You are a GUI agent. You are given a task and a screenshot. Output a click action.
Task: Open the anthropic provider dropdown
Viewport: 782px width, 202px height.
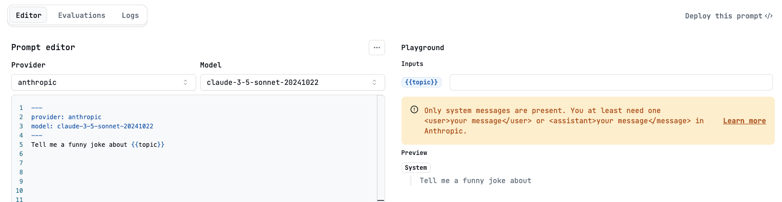103,82
